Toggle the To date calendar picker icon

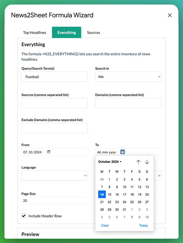pos(122,152)
